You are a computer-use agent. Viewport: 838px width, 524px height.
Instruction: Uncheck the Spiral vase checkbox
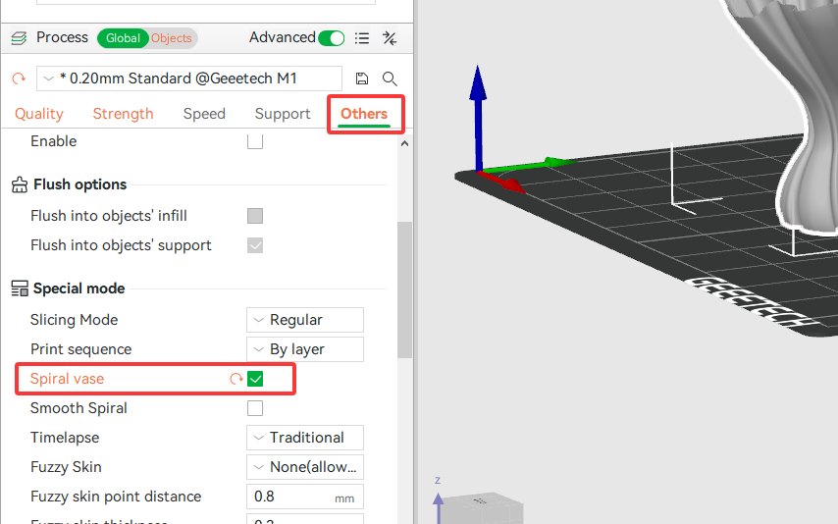click(255, 379)
